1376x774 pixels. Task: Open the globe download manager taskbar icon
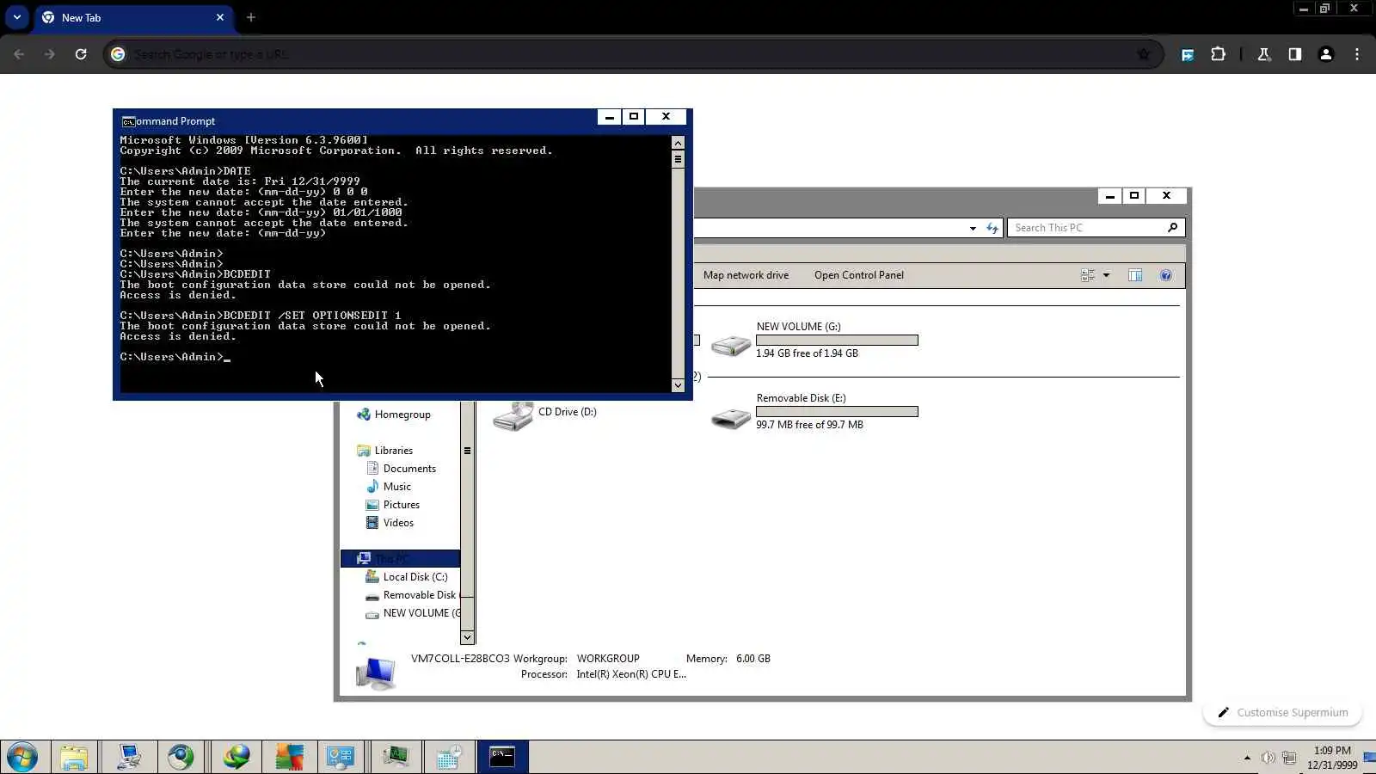coord(236,758)
